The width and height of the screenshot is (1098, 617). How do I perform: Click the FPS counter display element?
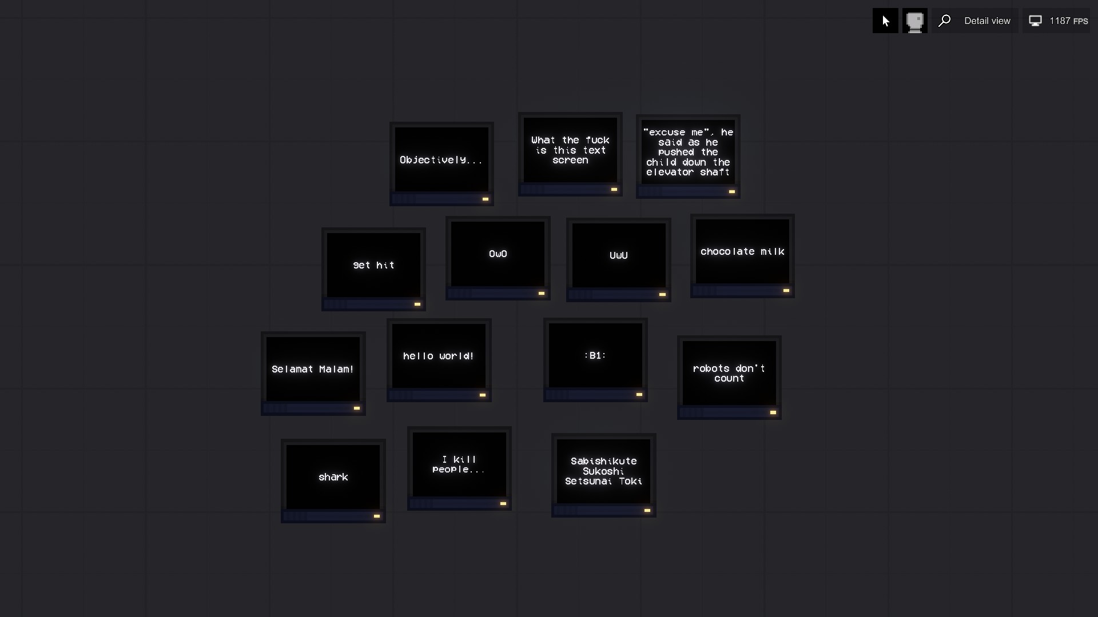click(x=1060, y=21)
